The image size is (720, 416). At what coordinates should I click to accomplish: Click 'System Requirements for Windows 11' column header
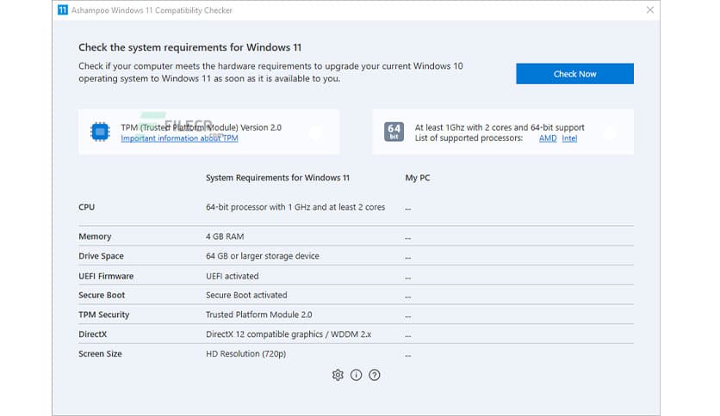277,178
